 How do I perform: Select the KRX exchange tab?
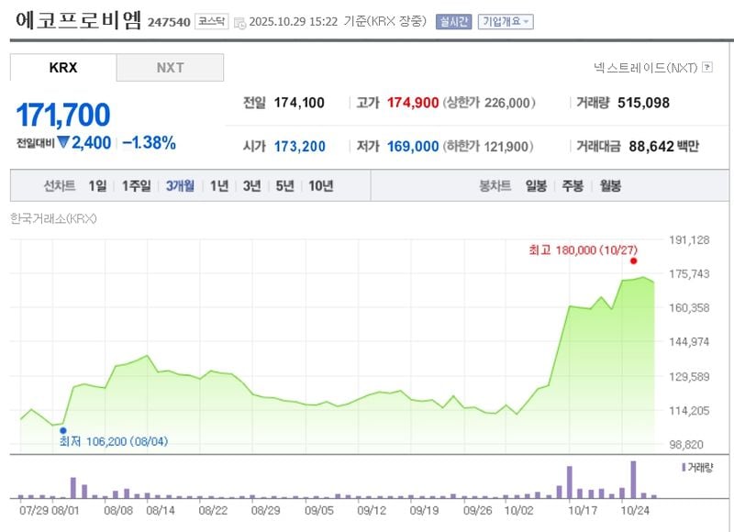click(61, 67)
